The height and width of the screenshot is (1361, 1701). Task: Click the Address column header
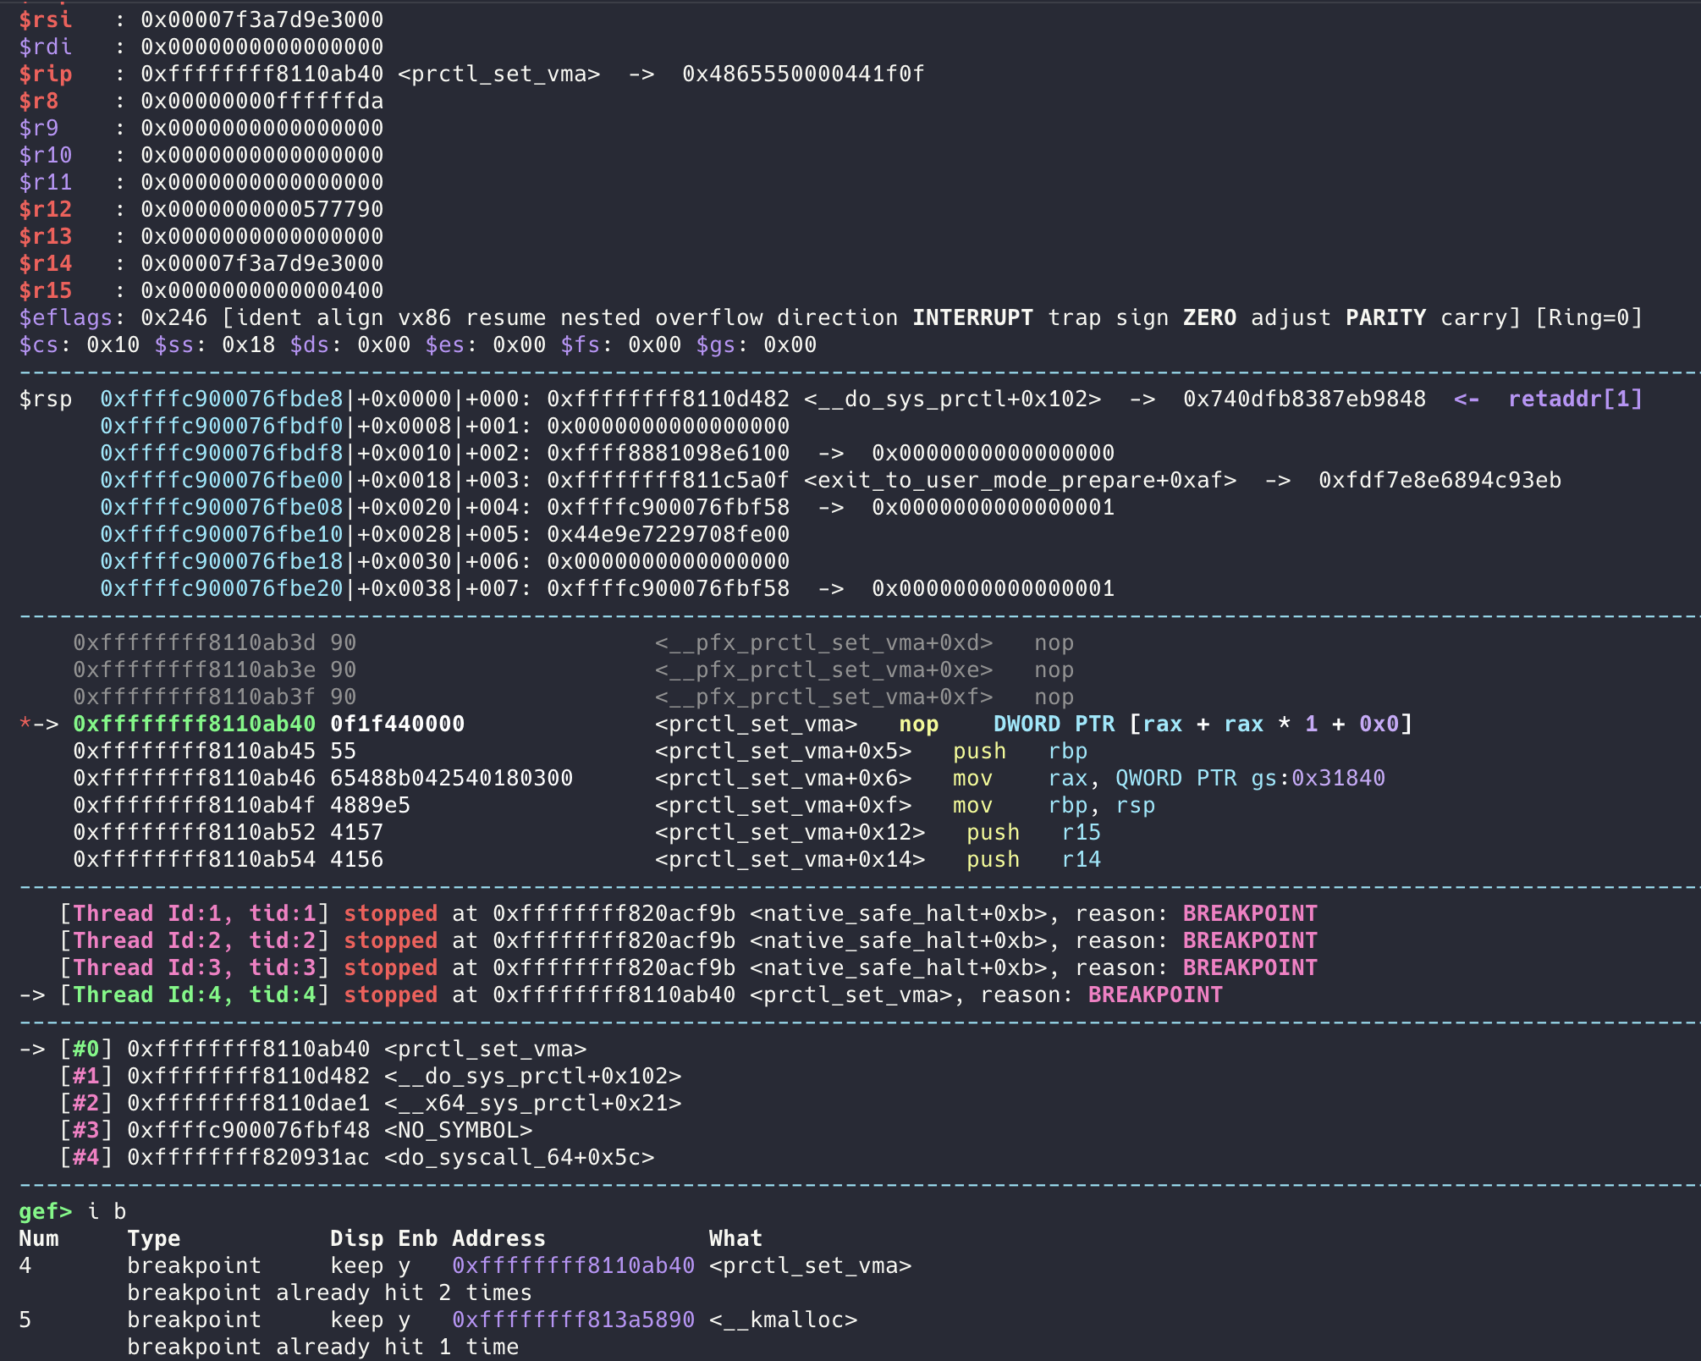click(x=498, y=1238)
